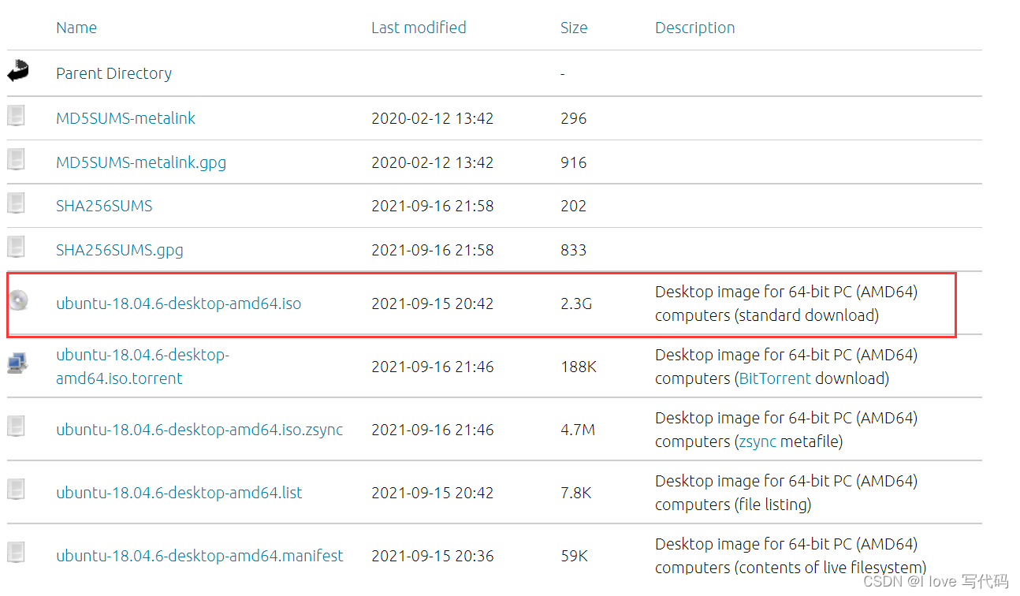Click the 59K size value

(574, 556)
